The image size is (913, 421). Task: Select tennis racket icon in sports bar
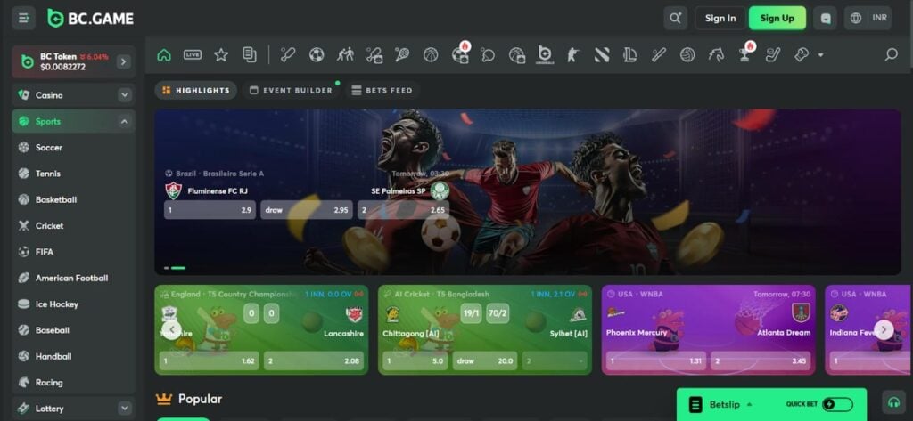[402, 54]
